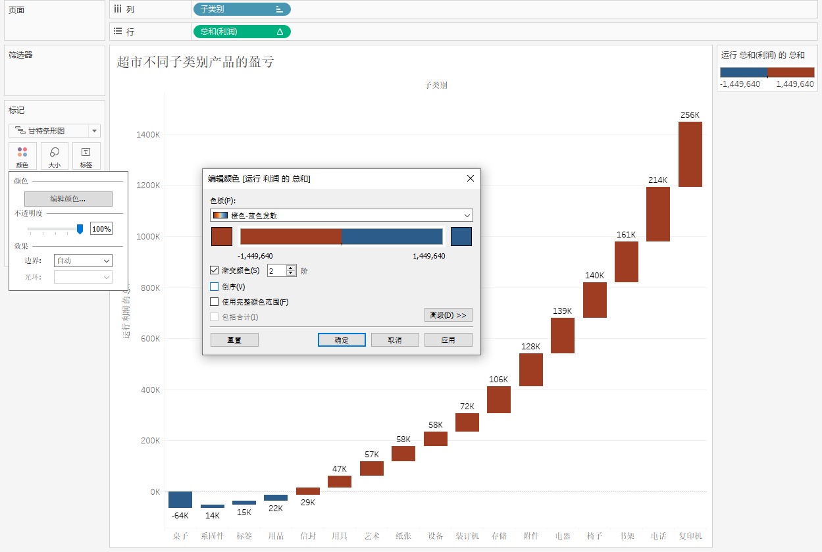Click the 艺术 bar labeled 57K
The image size is (822, 552).
click(x=372, y=468)
